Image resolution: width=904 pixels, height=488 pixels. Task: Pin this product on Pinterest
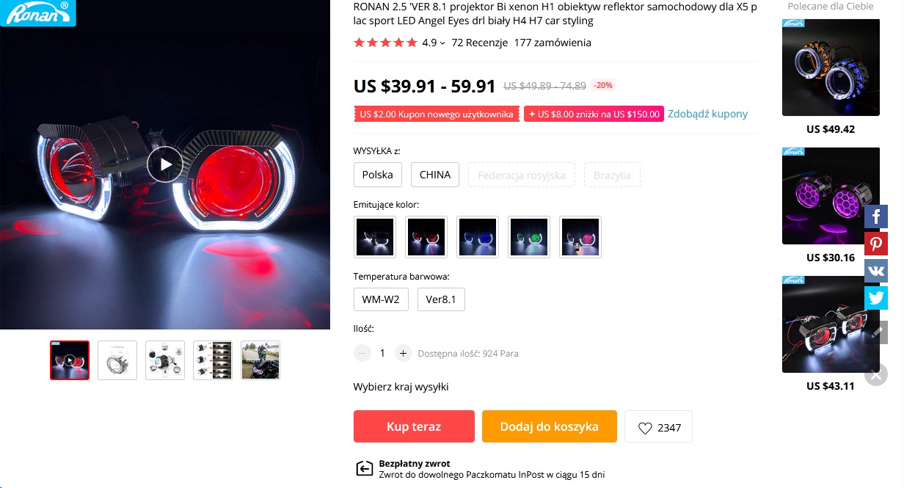pos(876,244)
